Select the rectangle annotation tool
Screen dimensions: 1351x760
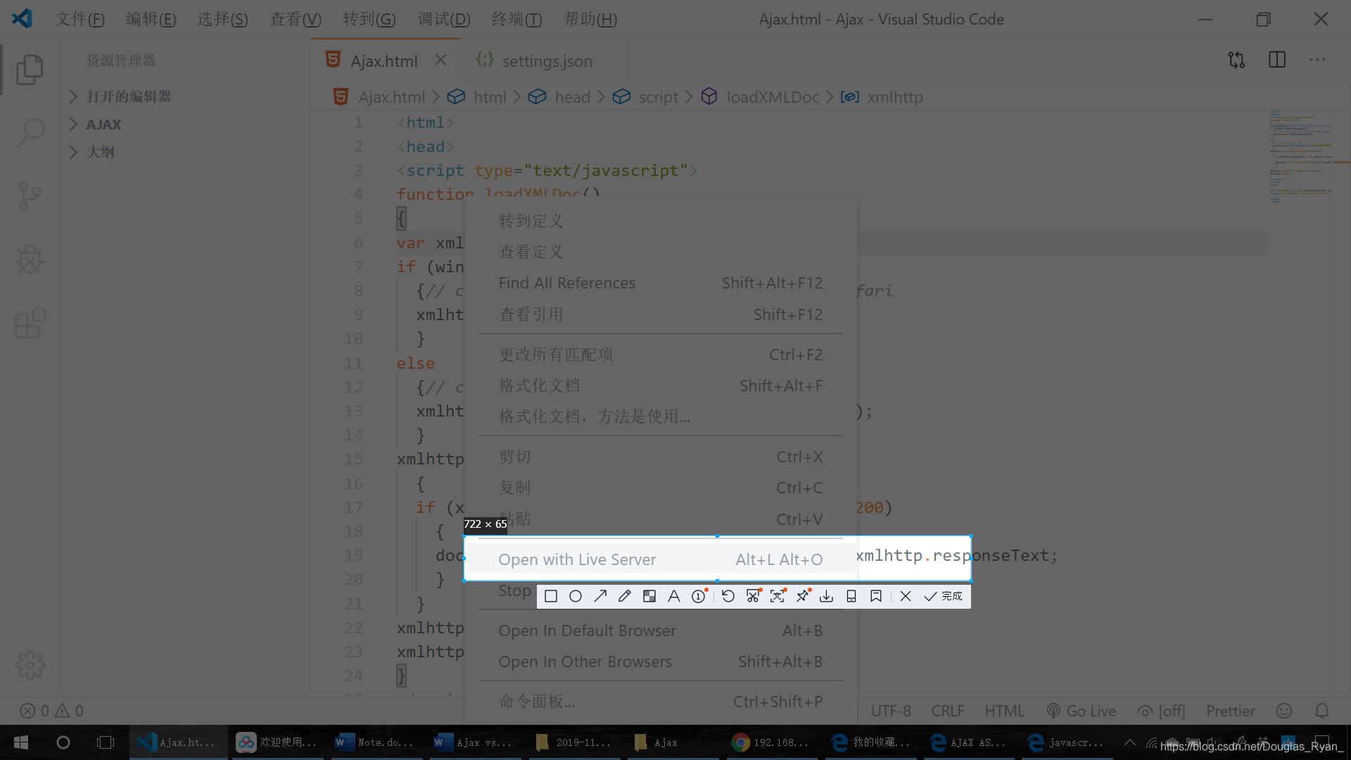(x=551, y=597)
